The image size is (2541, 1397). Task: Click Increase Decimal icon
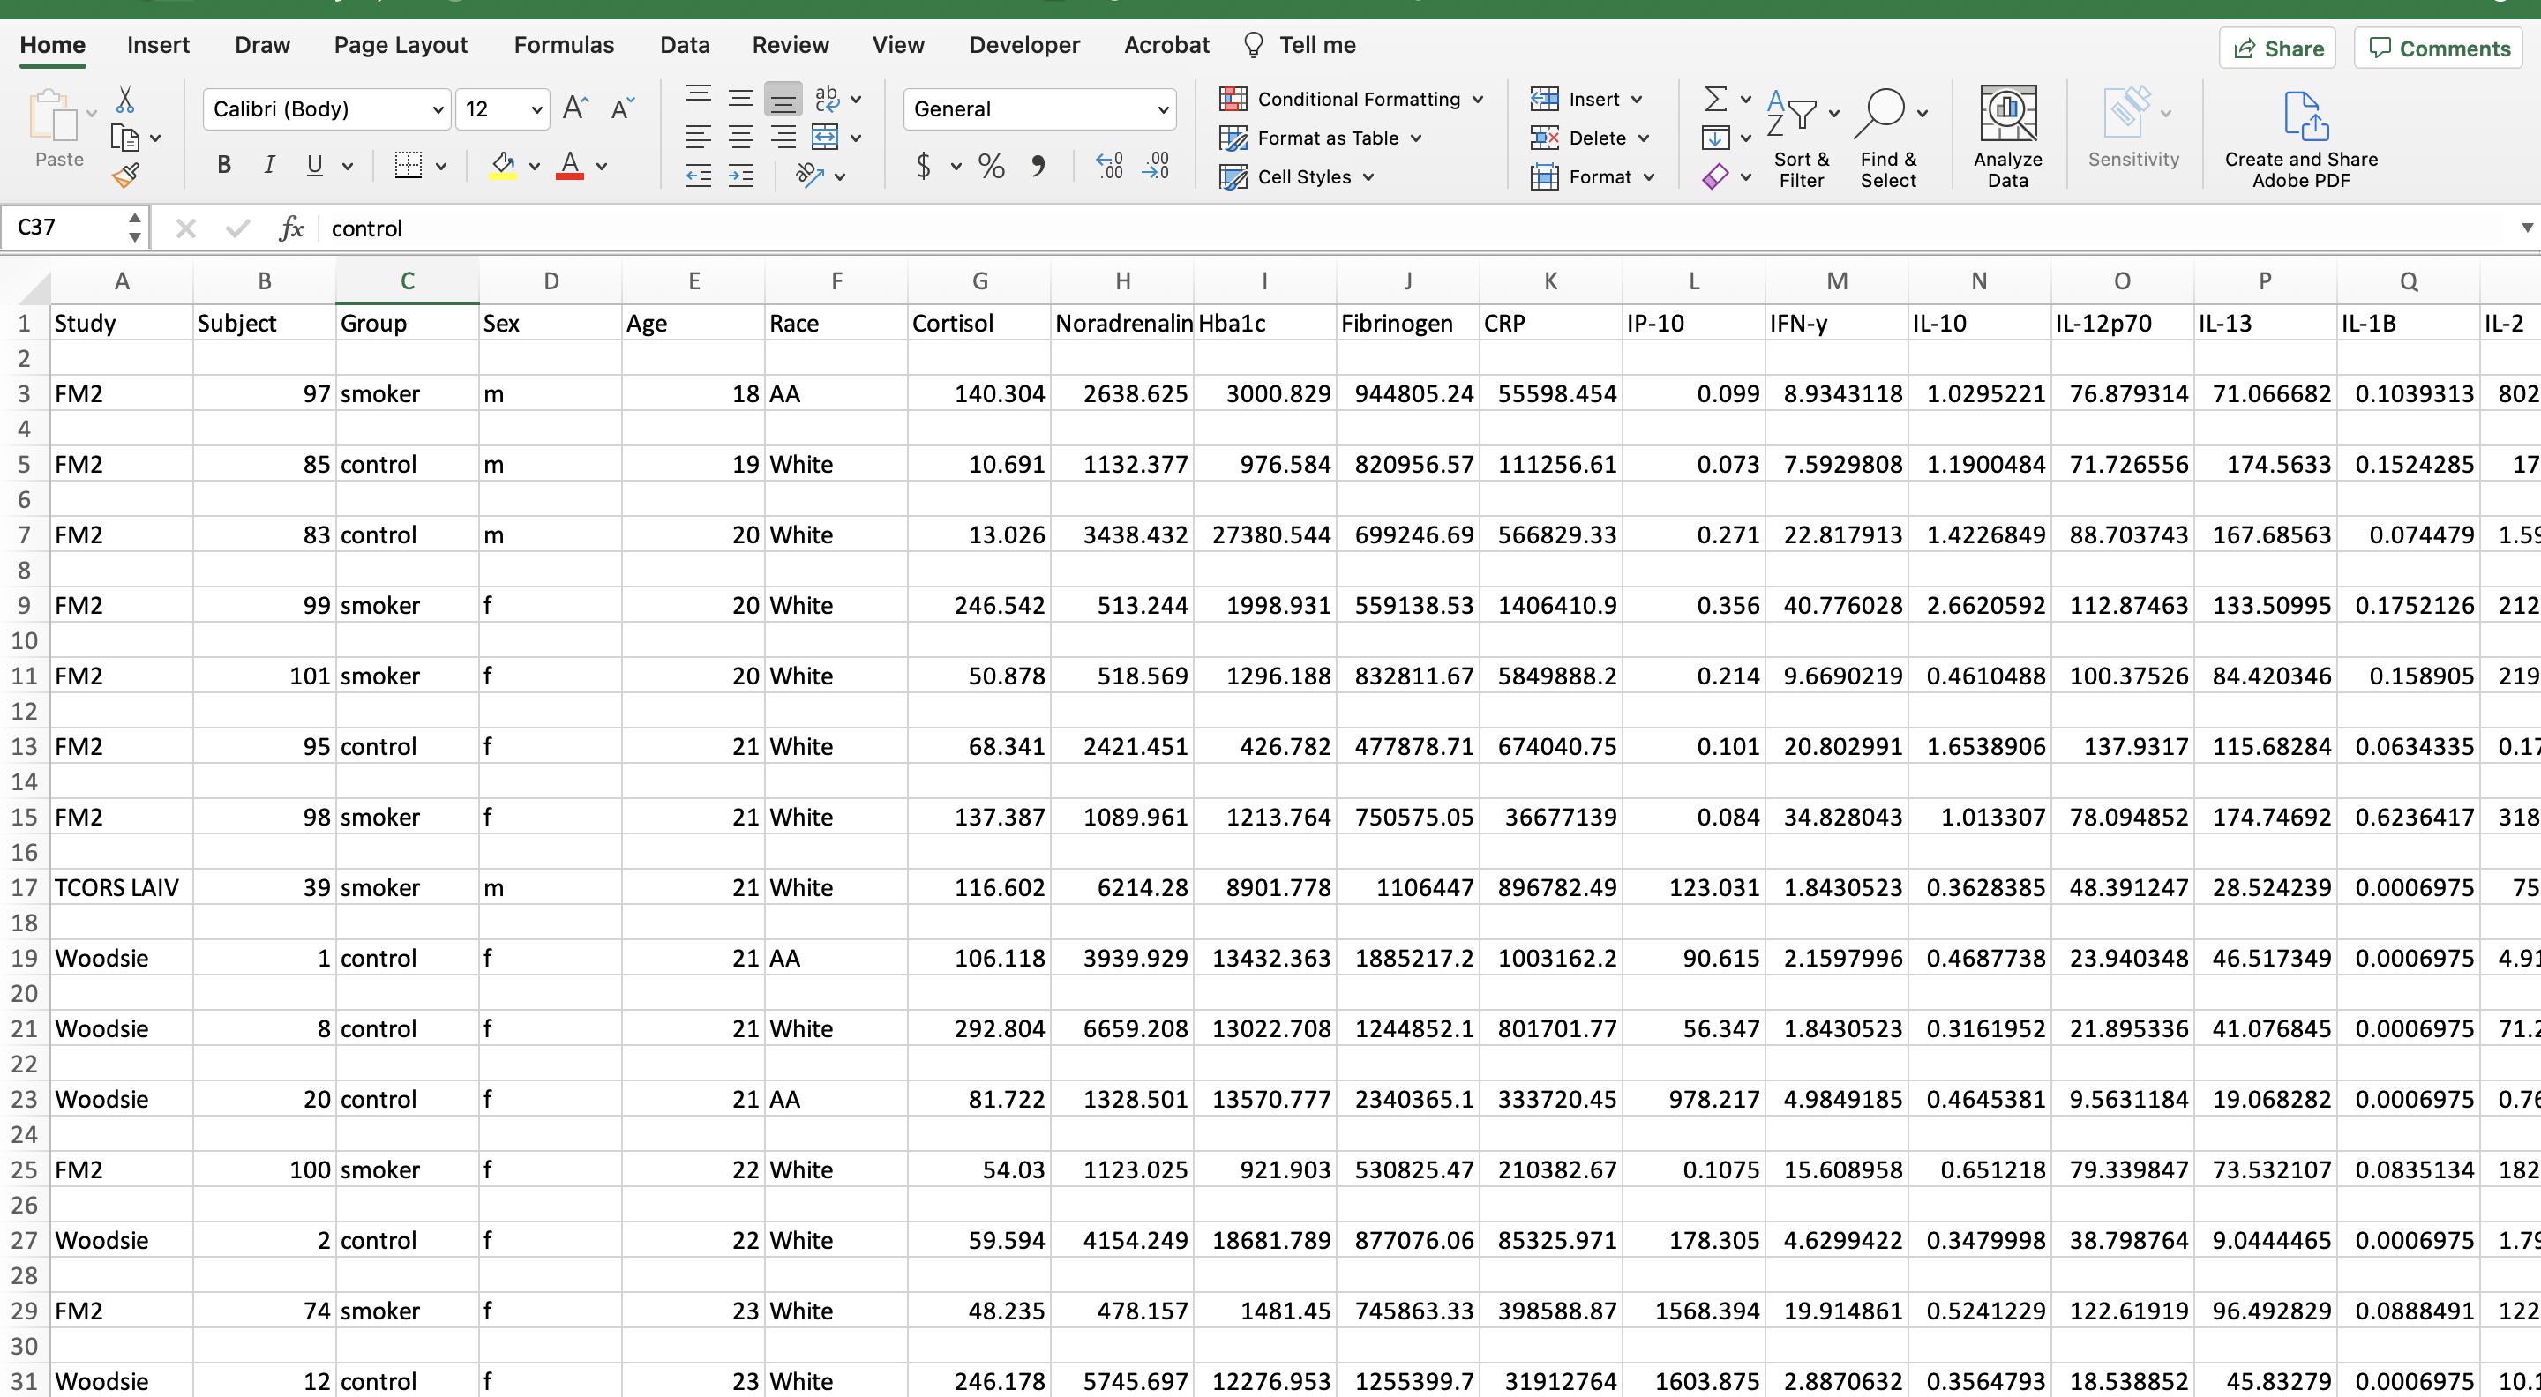click(x=1109, y=166)
